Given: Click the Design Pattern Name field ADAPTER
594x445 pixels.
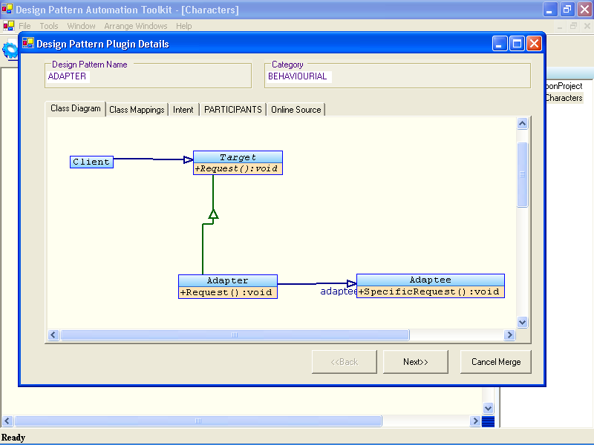Looking at the screenshot, I should 68,76.
